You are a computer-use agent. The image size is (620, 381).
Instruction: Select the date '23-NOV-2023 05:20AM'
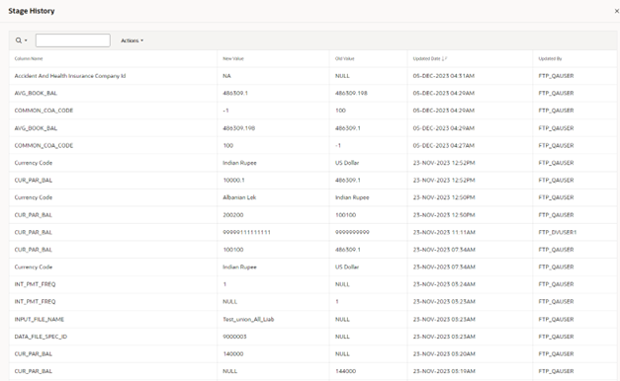point(444,353)
